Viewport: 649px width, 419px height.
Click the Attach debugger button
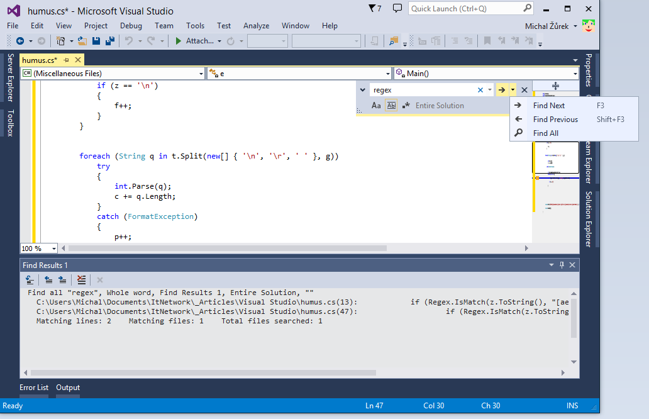click(199, 41)
